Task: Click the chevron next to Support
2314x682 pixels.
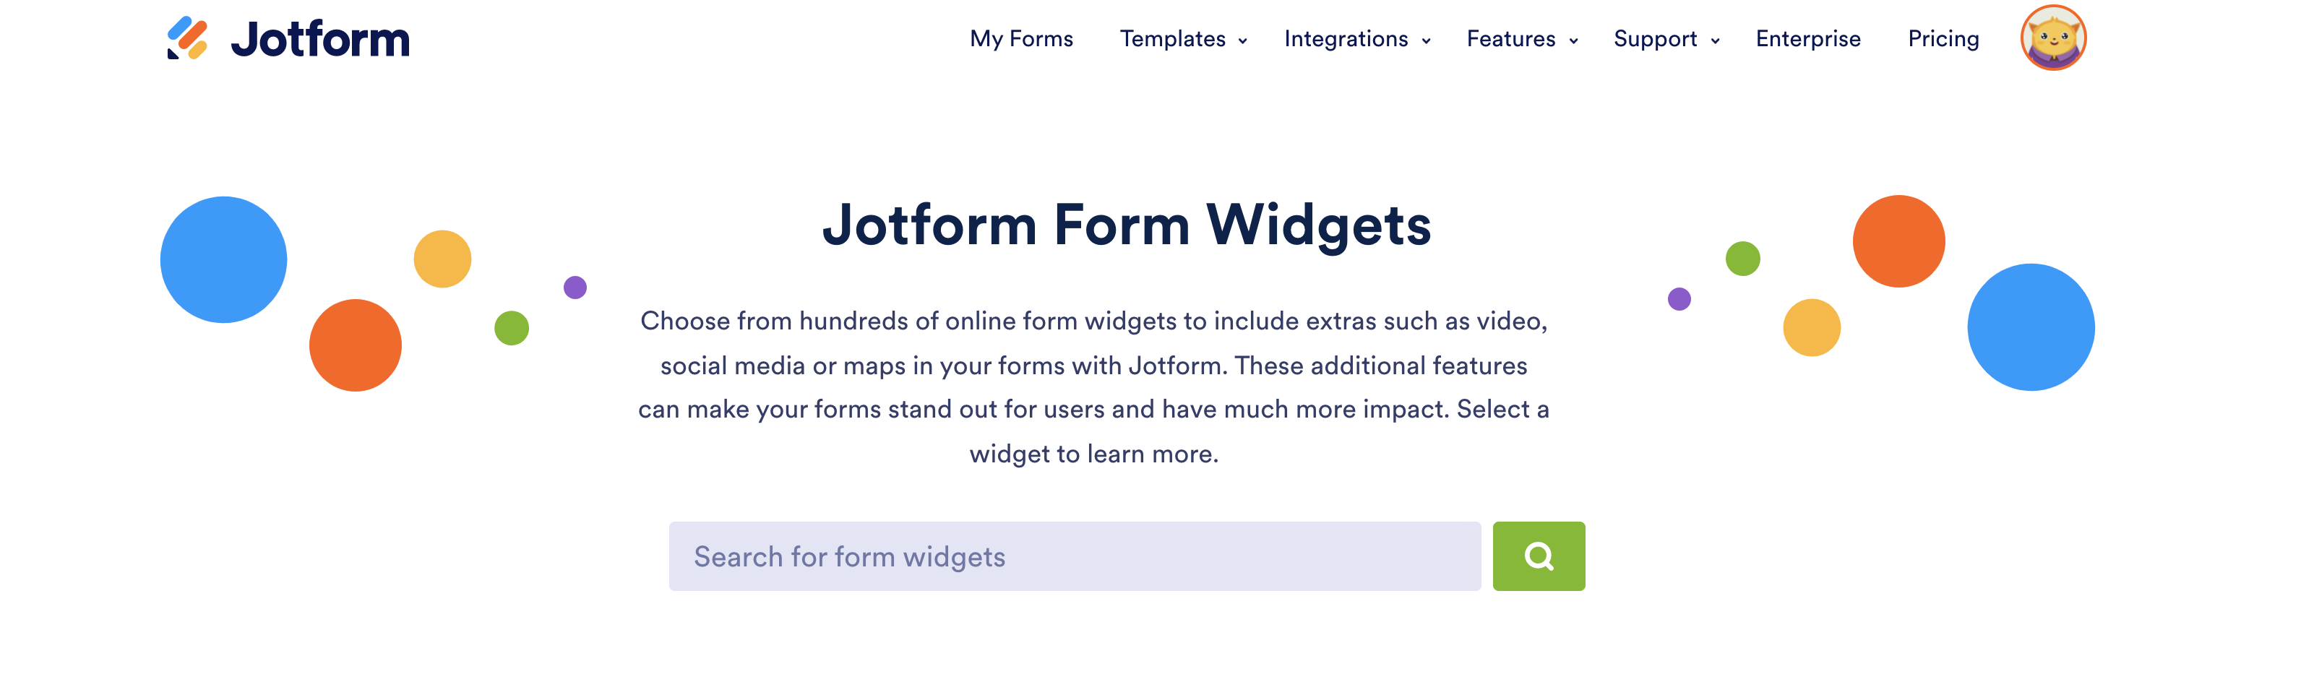Action: (x=1715, y=41)
